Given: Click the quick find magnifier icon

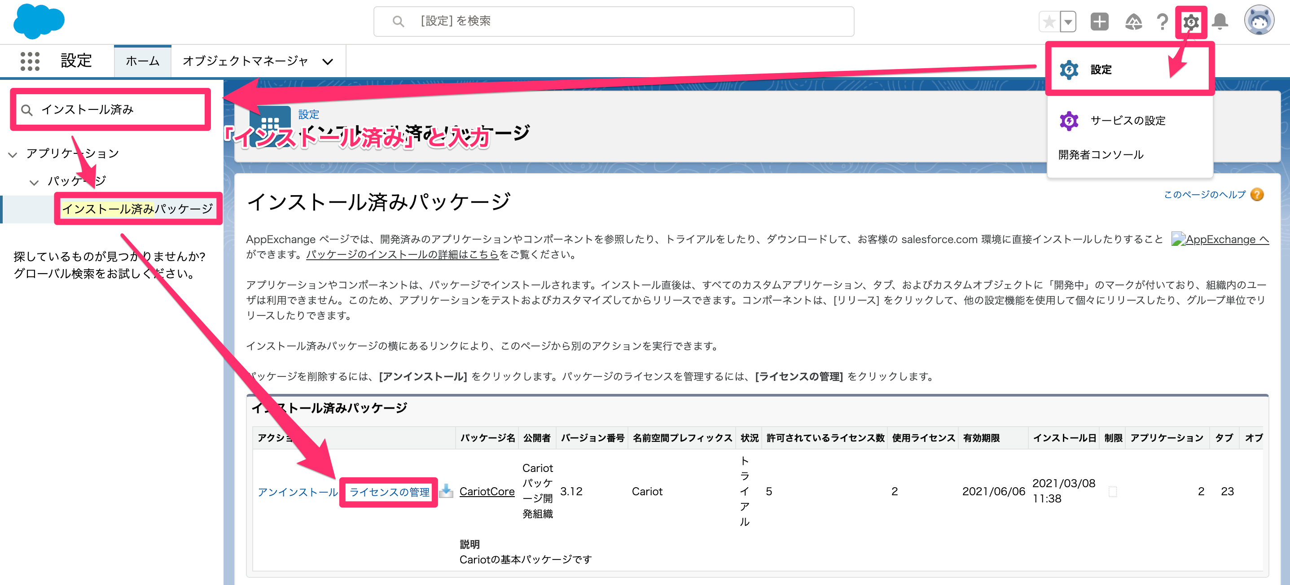Looking at the screenshot, I should coord(27,110).
